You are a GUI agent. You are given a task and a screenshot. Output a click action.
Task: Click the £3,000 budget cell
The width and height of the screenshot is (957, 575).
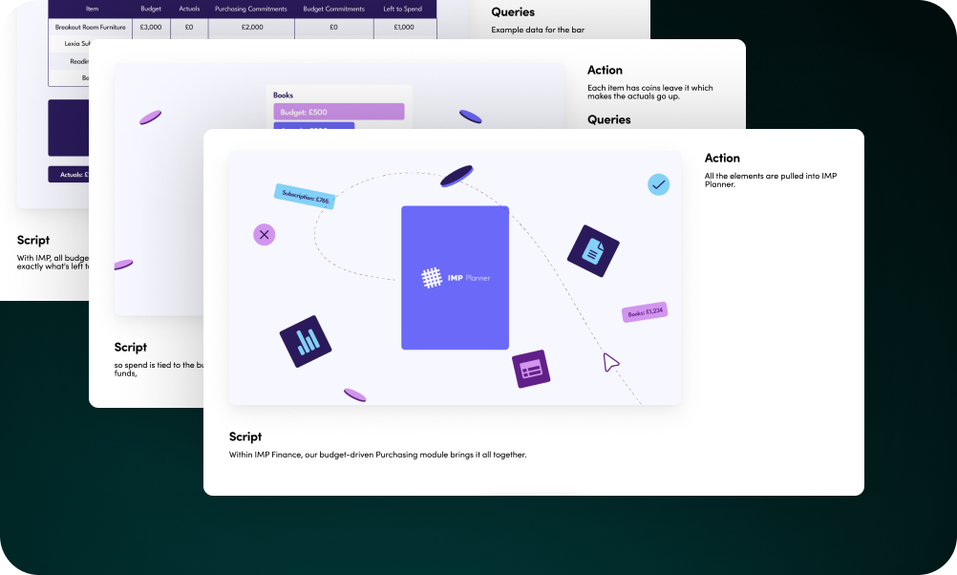coord(151,27)
